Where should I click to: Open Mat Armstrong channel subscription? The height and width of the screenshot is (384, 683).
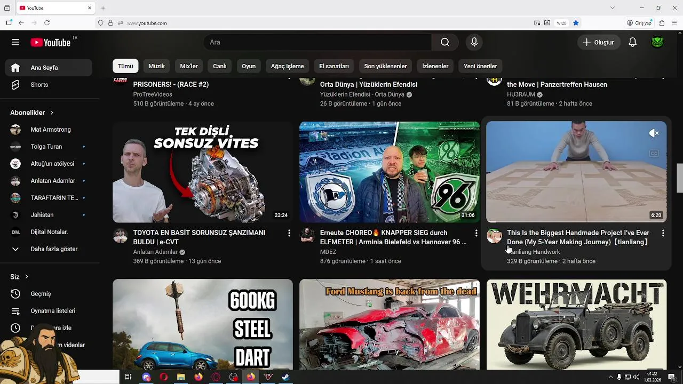point(49,130)
